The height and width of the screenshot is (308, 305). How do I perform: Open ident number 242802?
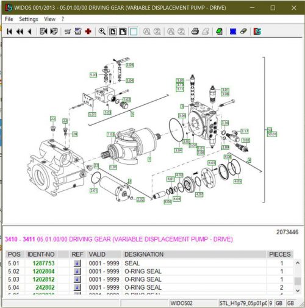pyautogui.click(x=45, y=287)
